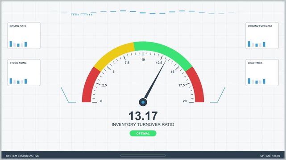286x160 pixels.
Task: Click the gauge needle center hub
Action: [x=143, y=102]
